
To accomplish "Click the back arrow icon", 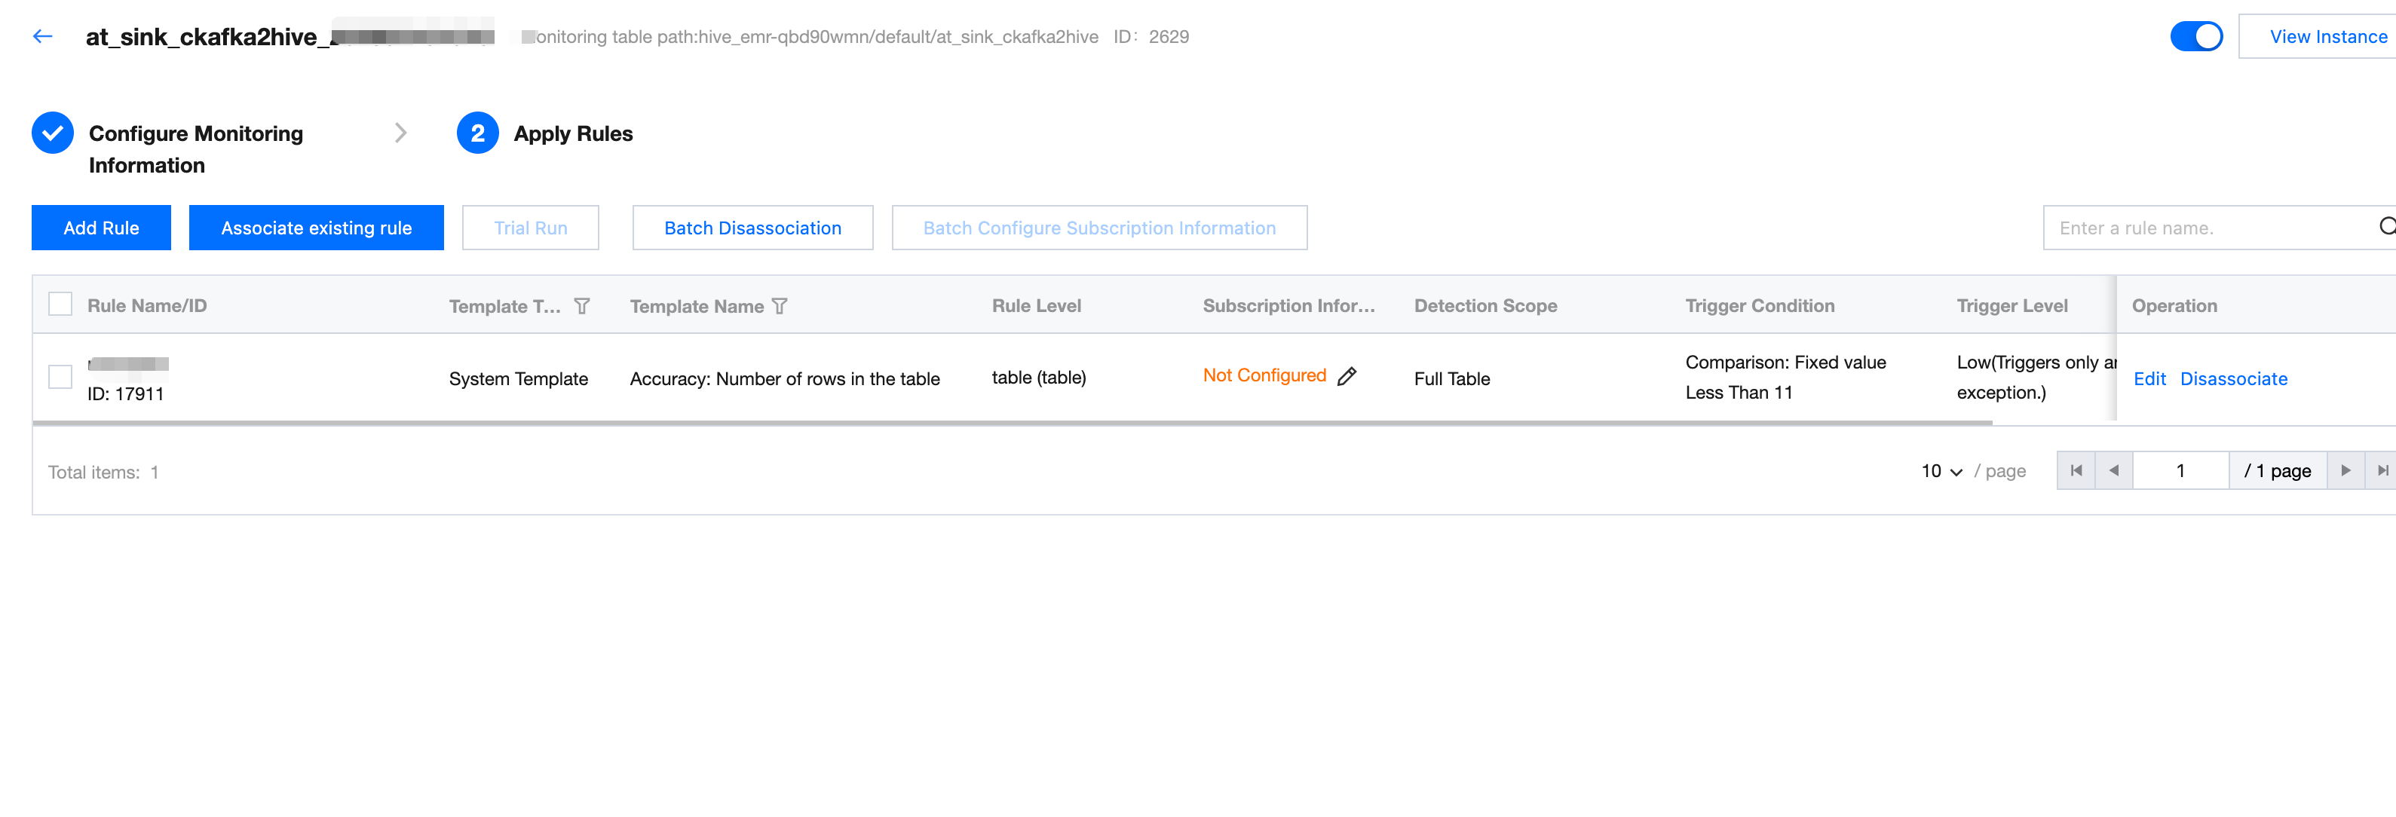I will [x=42, y=36].
